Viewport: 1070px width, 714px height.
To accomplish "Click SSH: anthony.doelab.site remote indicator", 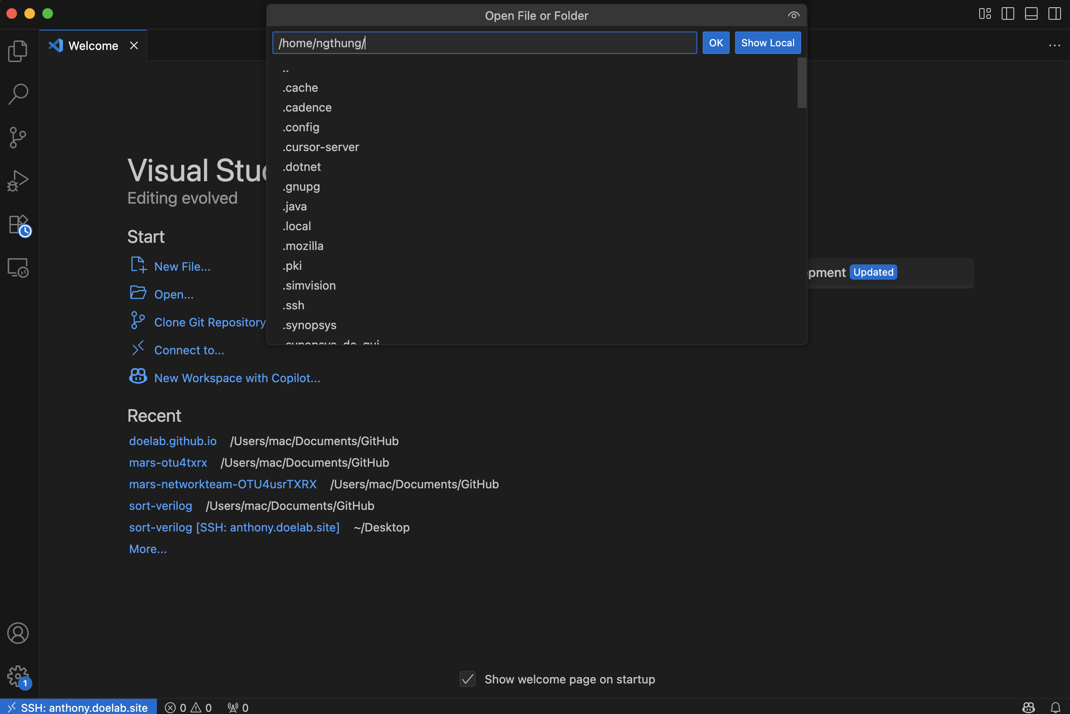I will (x=78, y=707).
